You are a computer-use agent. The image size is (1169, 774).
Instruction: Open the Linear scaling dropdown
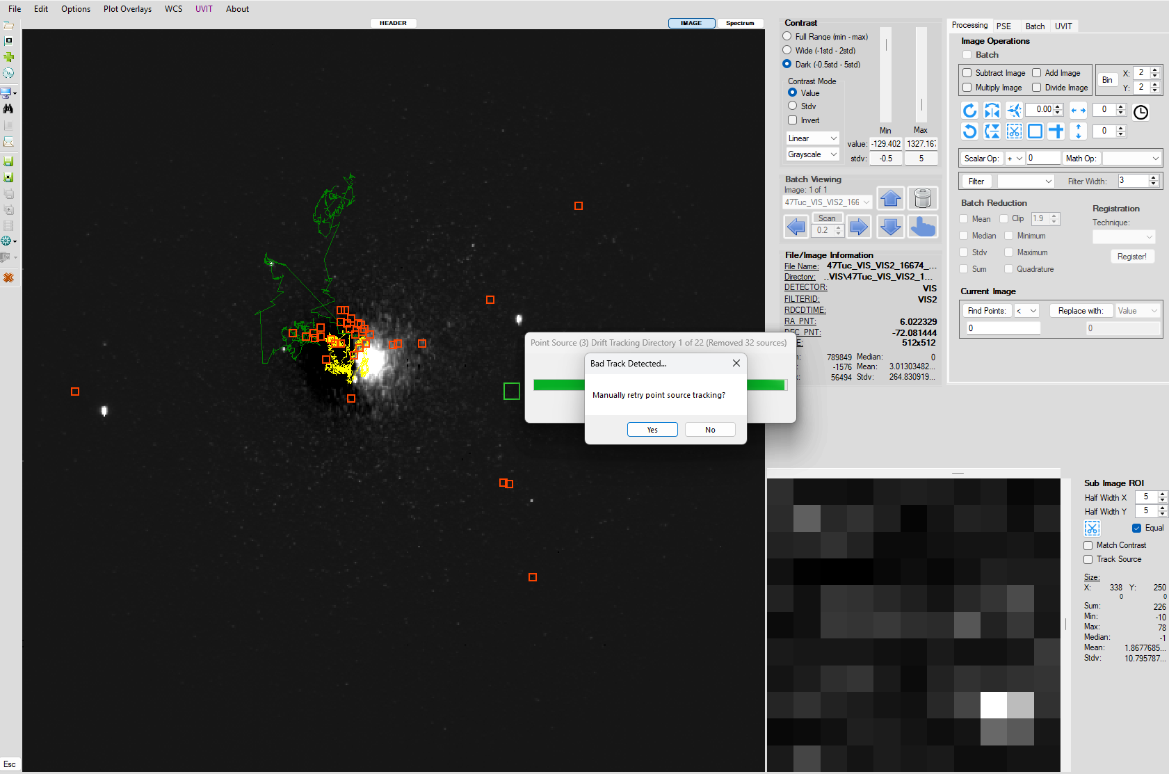point(812,138)
